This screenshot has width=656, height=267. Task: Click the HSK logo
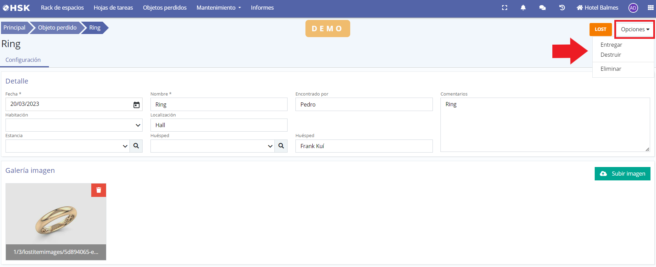pyautogui.click(x=17, y=8)
